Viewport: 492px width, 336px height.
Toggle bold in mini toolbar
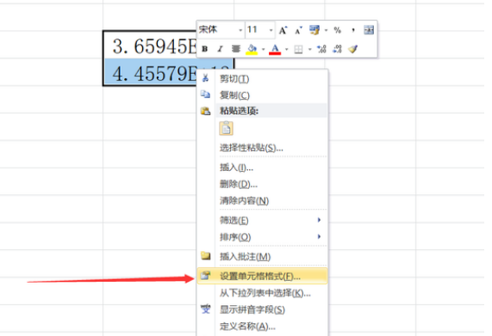coord(205,49)
